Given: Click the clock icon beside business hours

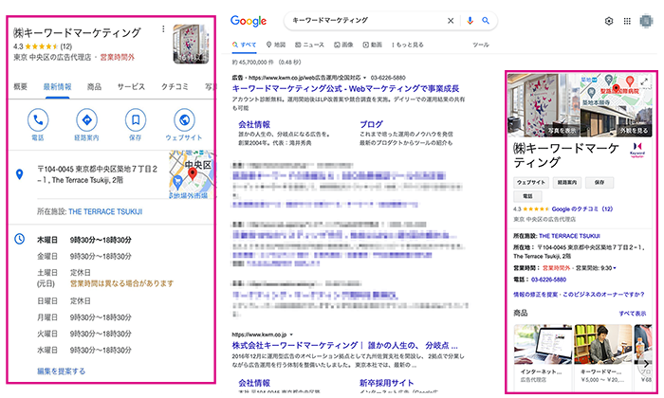Looking at the screenshot, I should click(x=20, y=239).
